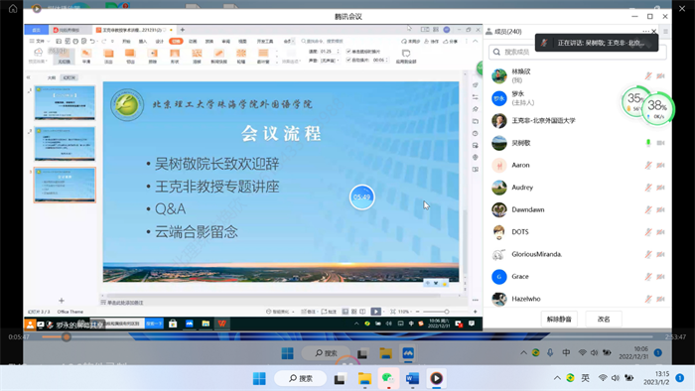Toggle the 单击鼠标时换片 checkbox
This screenshot has height=391, width=695.
(348, 52)
